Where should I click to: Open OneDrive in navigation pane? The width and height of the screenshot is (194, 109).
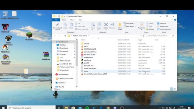point(62,83)
